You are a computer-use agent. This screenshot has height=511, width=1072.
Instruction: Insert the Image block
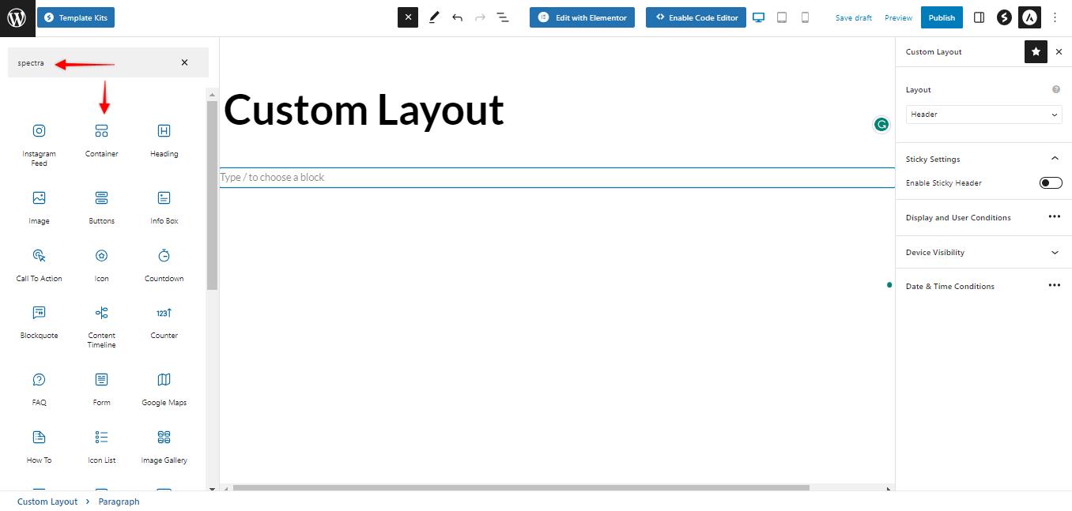coord(40,208)
